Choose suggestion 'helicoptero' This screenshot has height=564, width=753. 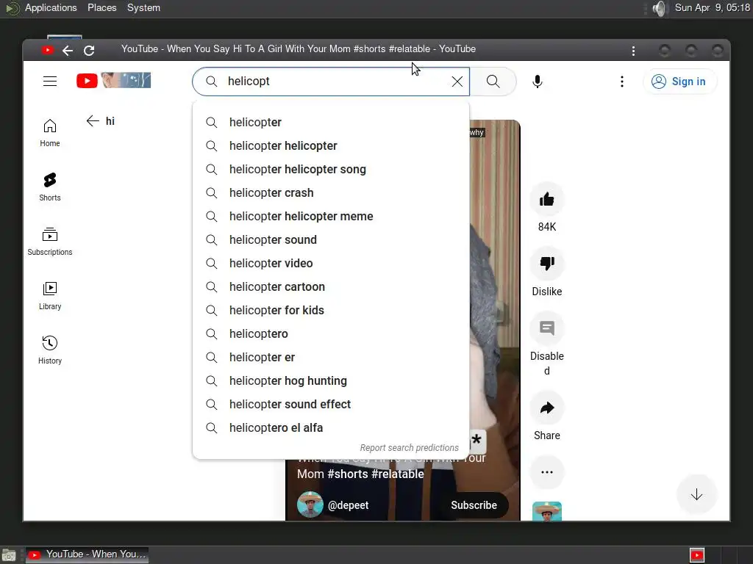331,334
